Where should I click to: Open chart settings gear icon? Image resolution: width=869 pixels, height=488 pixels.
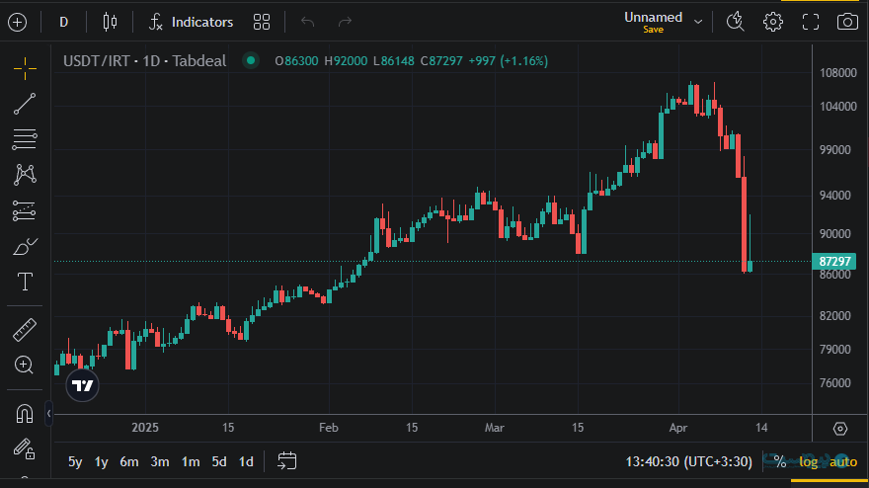click(773, 22)
